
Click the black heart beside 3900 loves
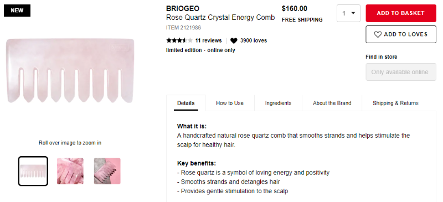pos(234,41)
